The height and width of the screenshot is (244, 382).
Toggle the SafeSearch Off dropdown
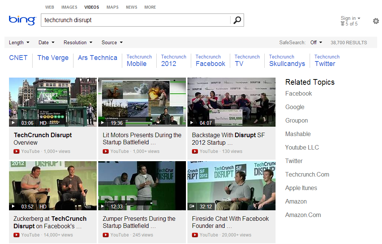tap(316, 42)
